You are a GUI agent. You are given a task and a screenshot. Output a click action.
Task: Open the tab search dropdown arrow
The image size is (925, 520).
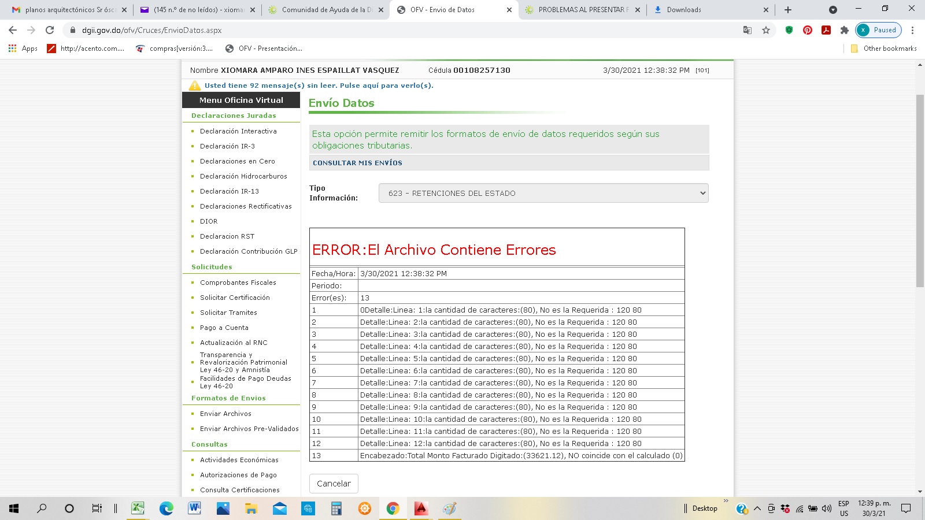click(x=832, y=10)
